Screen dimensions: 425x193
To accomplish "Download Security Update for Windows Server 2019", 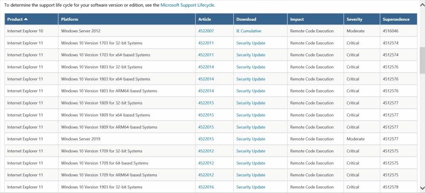I will tap(251, 139).
